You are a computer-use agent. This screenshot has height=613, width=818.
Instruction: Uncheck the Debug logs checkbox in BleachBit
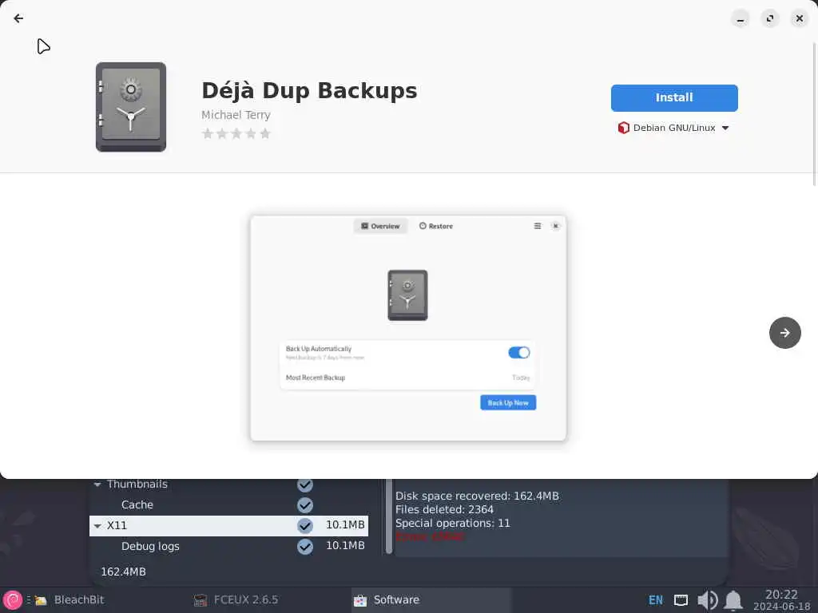305,546
